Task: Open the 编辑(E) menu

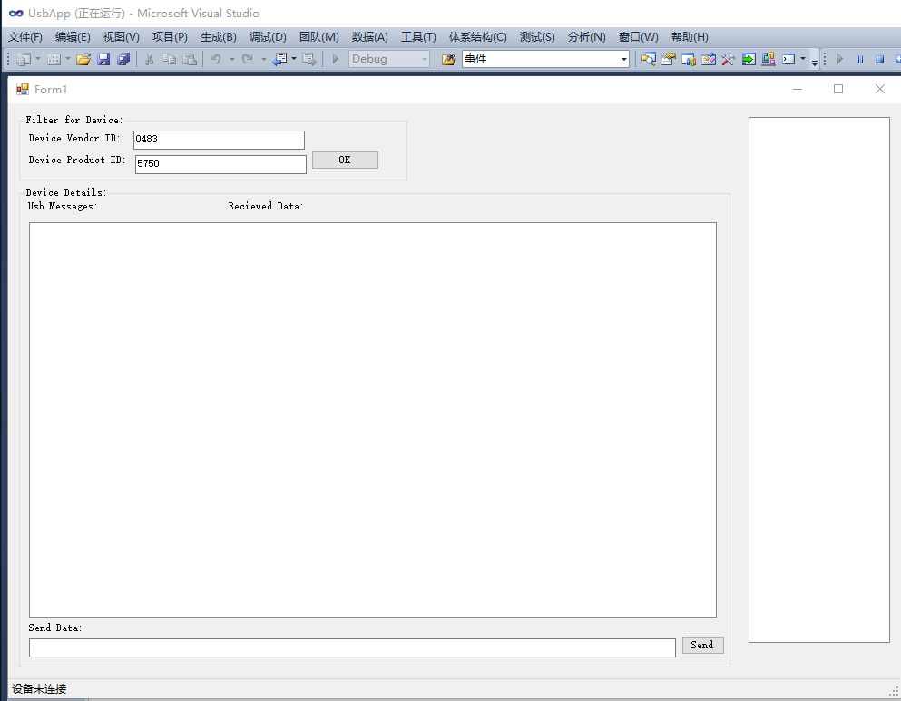Action: point(73,37)
